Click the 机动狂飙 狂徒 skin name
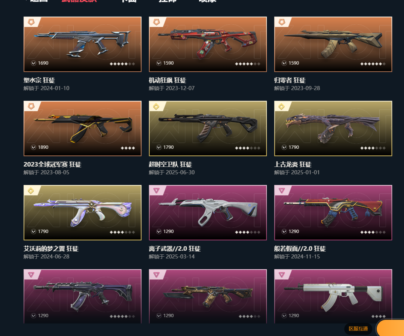This screenshot has width=404, height=336. (x=168, y=80)
